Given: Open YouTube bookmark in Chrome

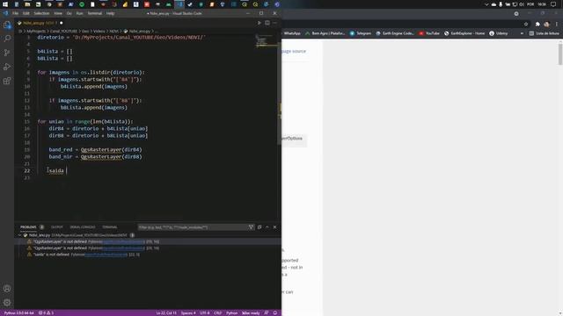Looking at the screenshot, I should (x=429, y=33).
